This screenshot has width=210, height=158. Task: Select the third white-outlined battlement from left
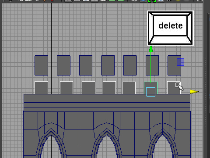88,88
